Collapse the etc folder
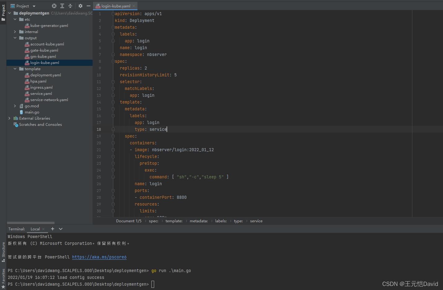The image size is (443, 290). (15, 19)
